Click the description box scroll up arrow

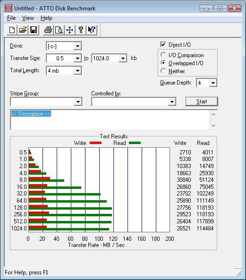[213, 114]
